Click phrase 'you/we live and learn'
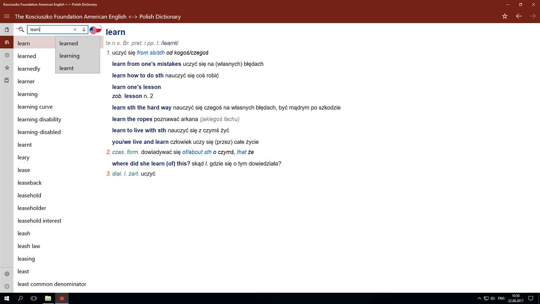The height and width of the screenshot is (304, 540). coord(140,142)
